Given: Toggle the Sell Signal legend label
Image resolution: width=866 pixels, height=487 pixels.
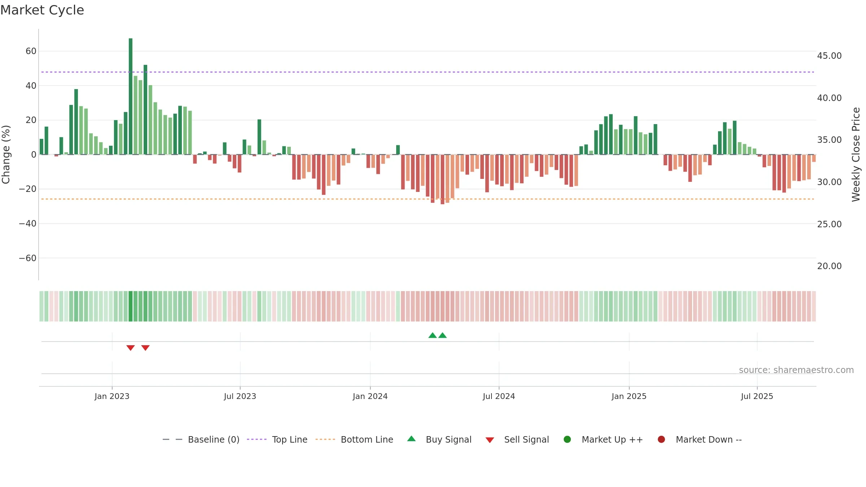Looking at the screenshot, I should click(x=526, y=439).
